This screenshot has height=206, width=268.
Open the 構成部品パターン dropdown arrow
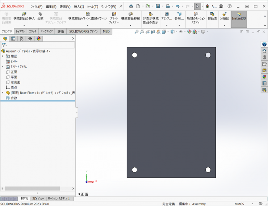[x=88, y=25]
